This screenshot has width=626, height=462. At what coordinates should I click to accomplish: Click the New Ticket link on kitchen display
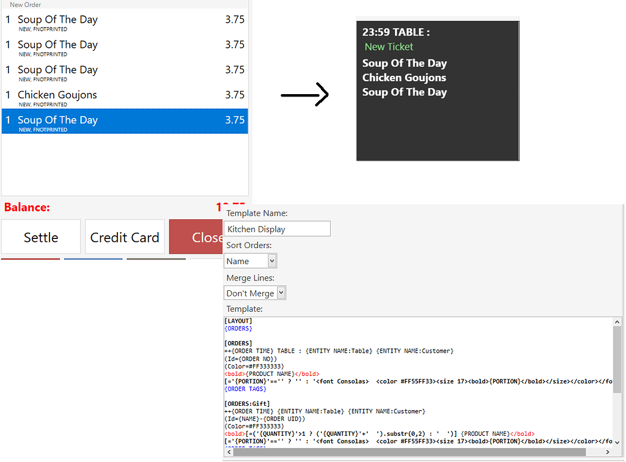point(389,46)
